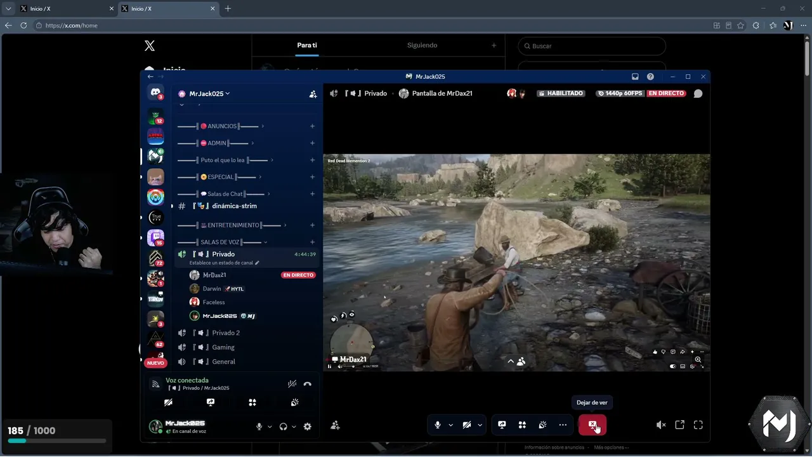The image size is (812, 457).
Task: Invite users icon at call bottom left
Action: (x=335, y=425)
